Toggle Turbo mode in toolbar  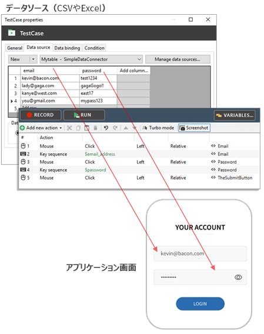click(x=158, y=128)
